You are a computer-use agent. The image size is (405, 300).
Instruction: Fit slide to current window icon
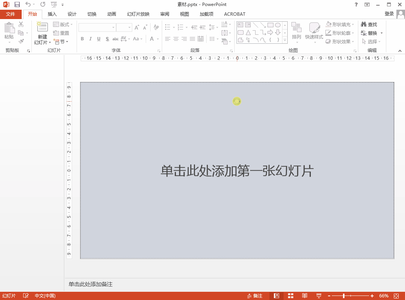coord(396,296)
